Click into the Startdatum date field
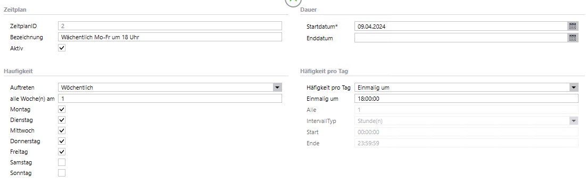The height and width of the screenshot is (193, 586). click(461, 26)
